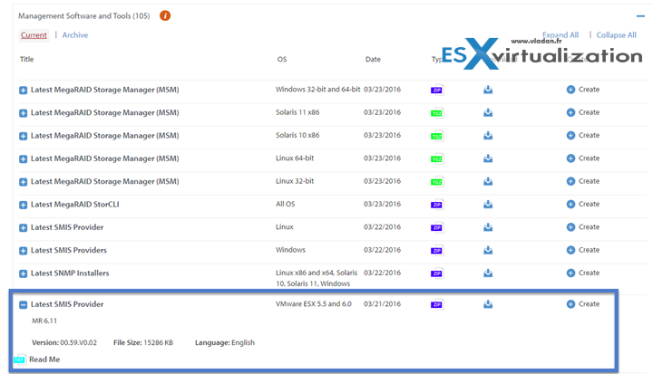The height and width of the screenshot is (374, 653).
Task: Download MSM for Linux 64-bit
Action: [488, 158]
